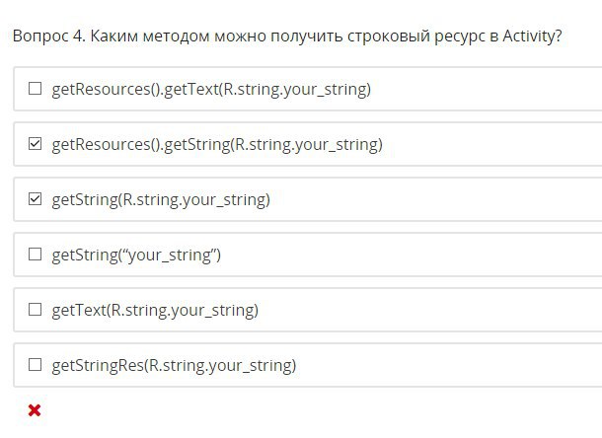Click the getStringRes(R.string.your_string) answer label
The image size is (602, 438).
tap(174, 365)
